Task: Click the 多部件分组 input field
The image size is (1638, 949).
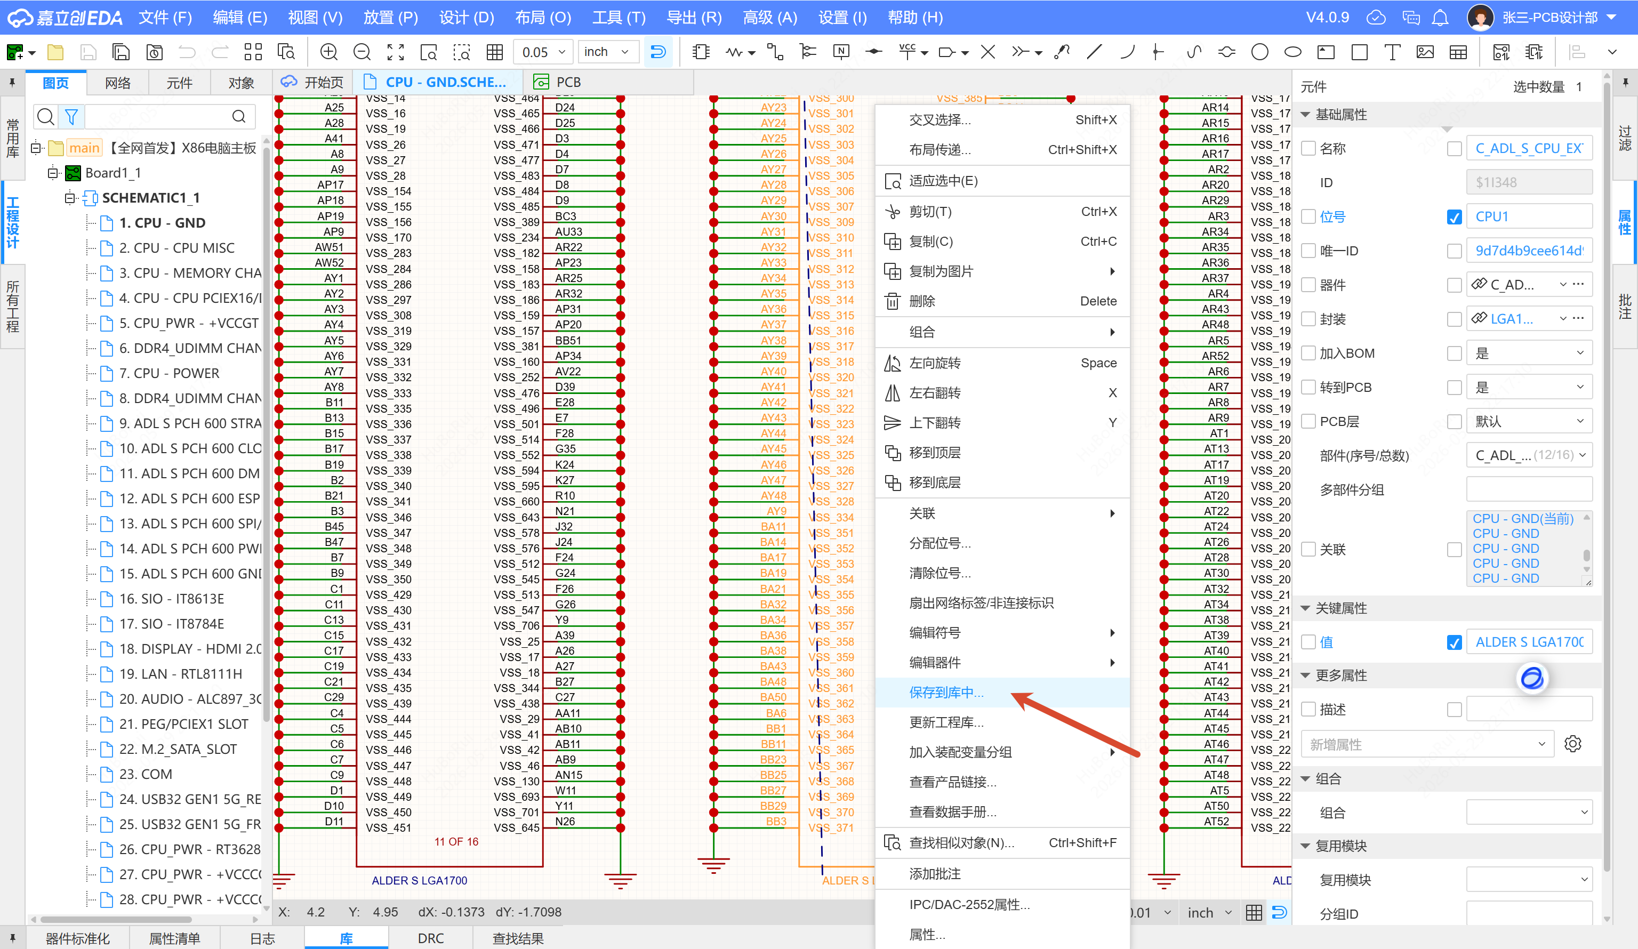Action: click(x=1529, y=489)
